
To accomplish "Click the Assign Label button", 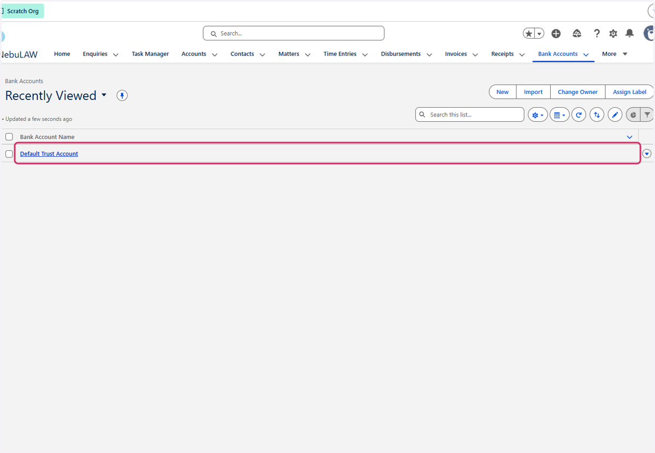I will pyautogui.click(x=629, y=92).
